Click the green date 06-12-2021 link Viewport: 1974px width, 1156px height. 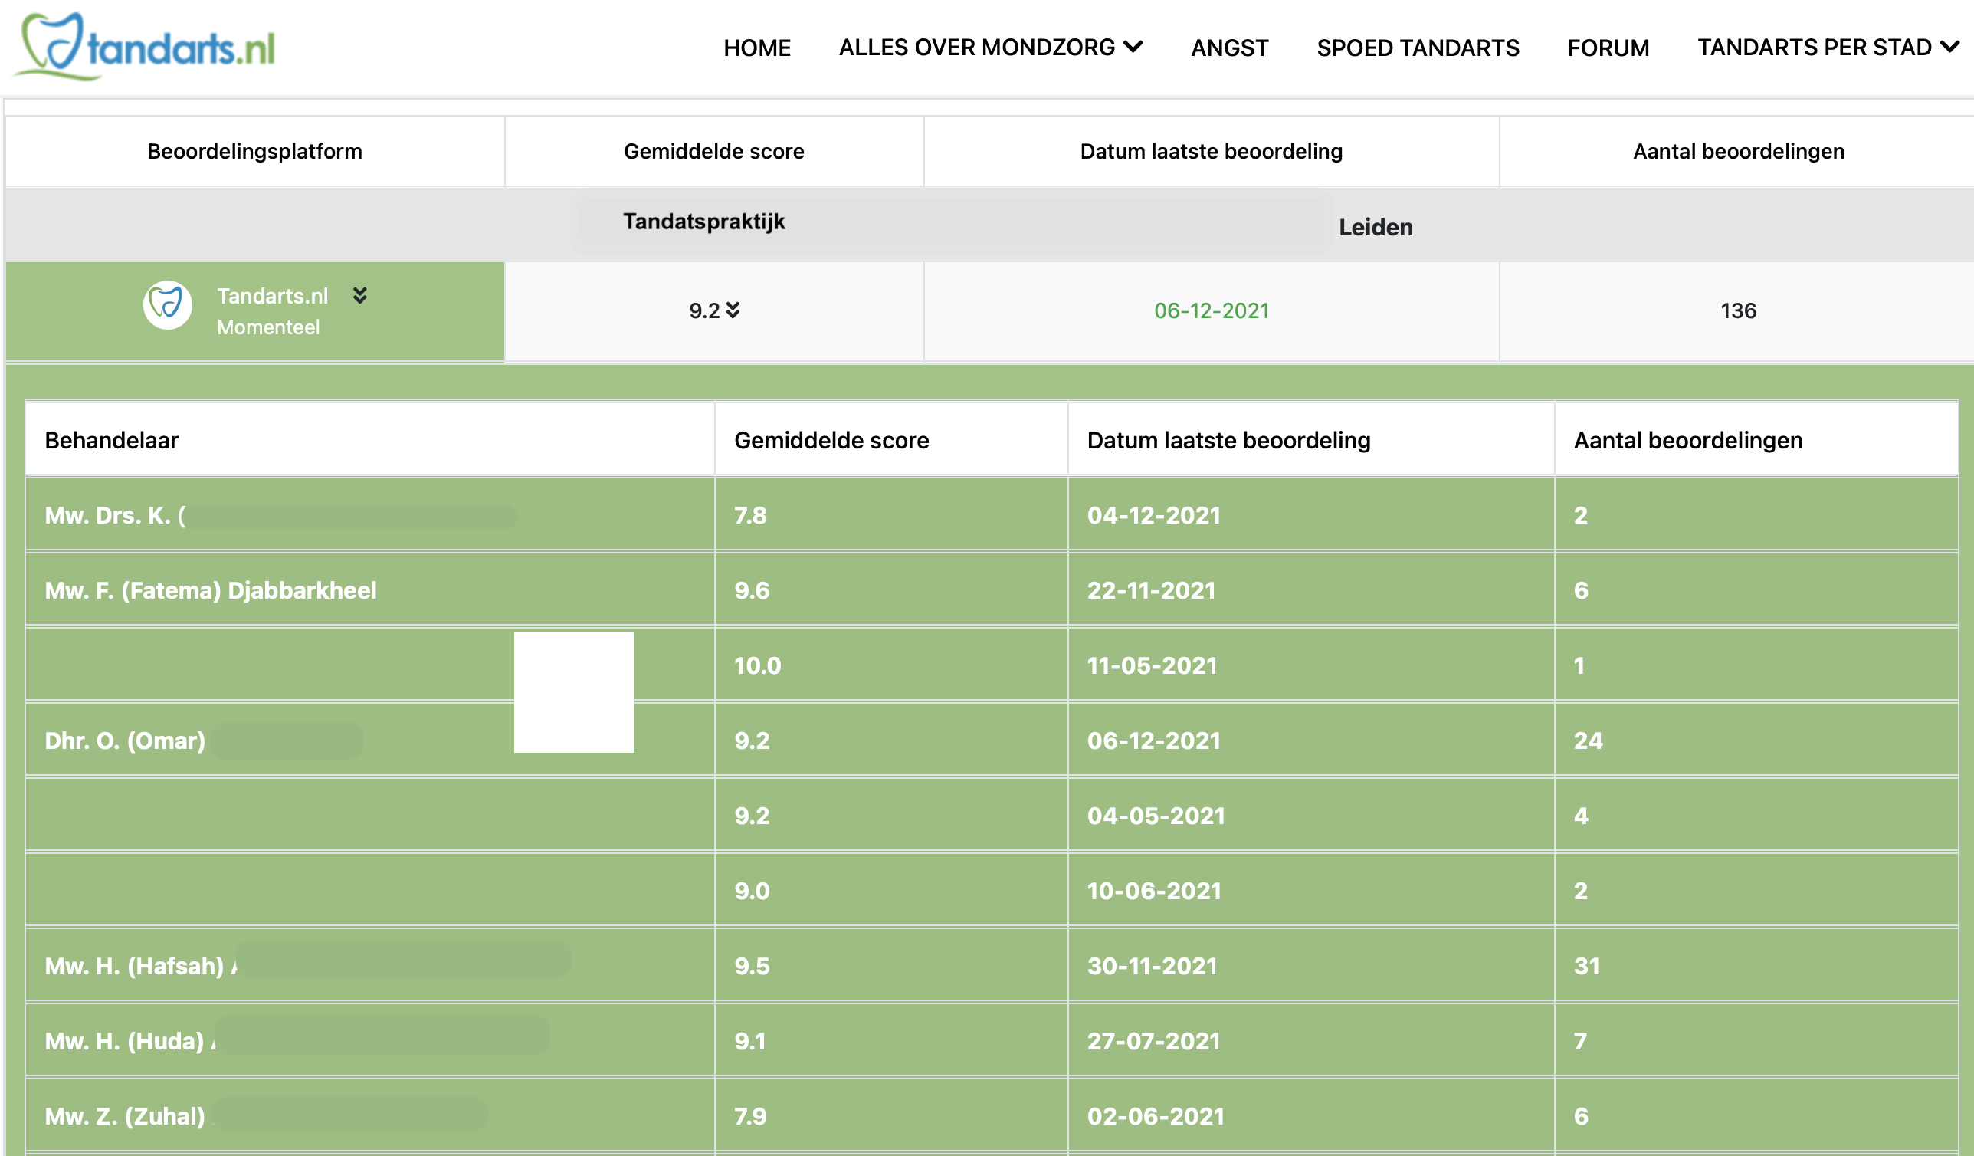click(1211, 310)
